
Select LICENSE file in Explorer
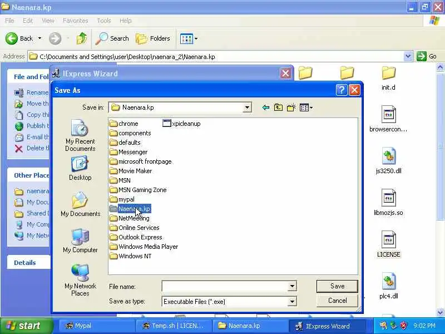pos(388,244)
